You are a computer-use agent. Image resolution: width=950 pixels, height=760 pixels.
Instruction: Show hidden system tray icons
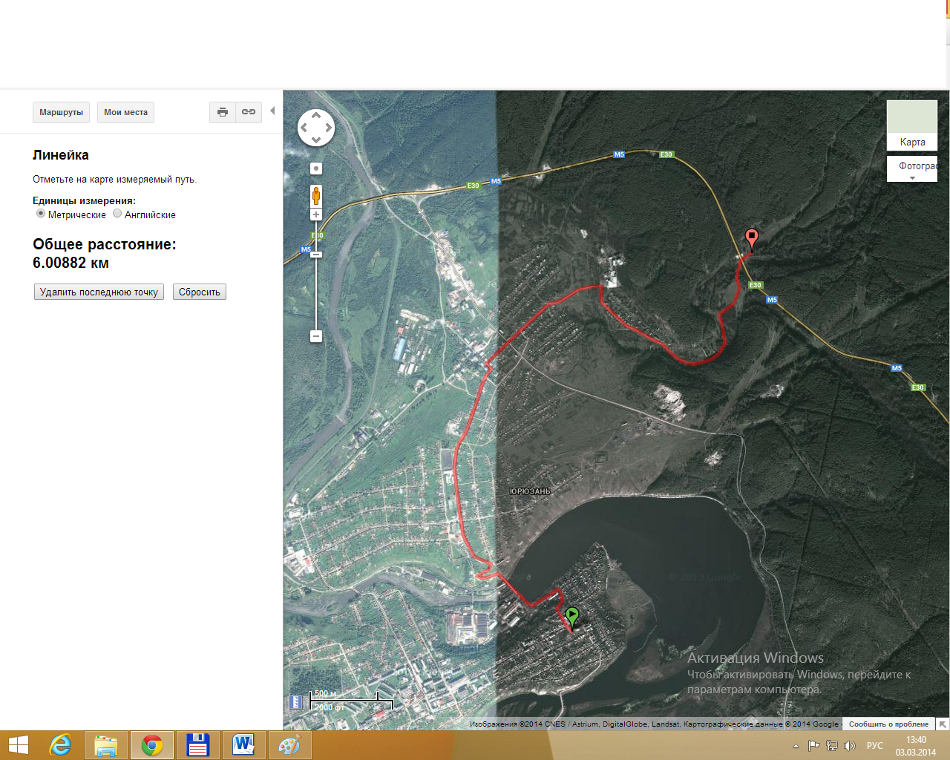[796, 746]
